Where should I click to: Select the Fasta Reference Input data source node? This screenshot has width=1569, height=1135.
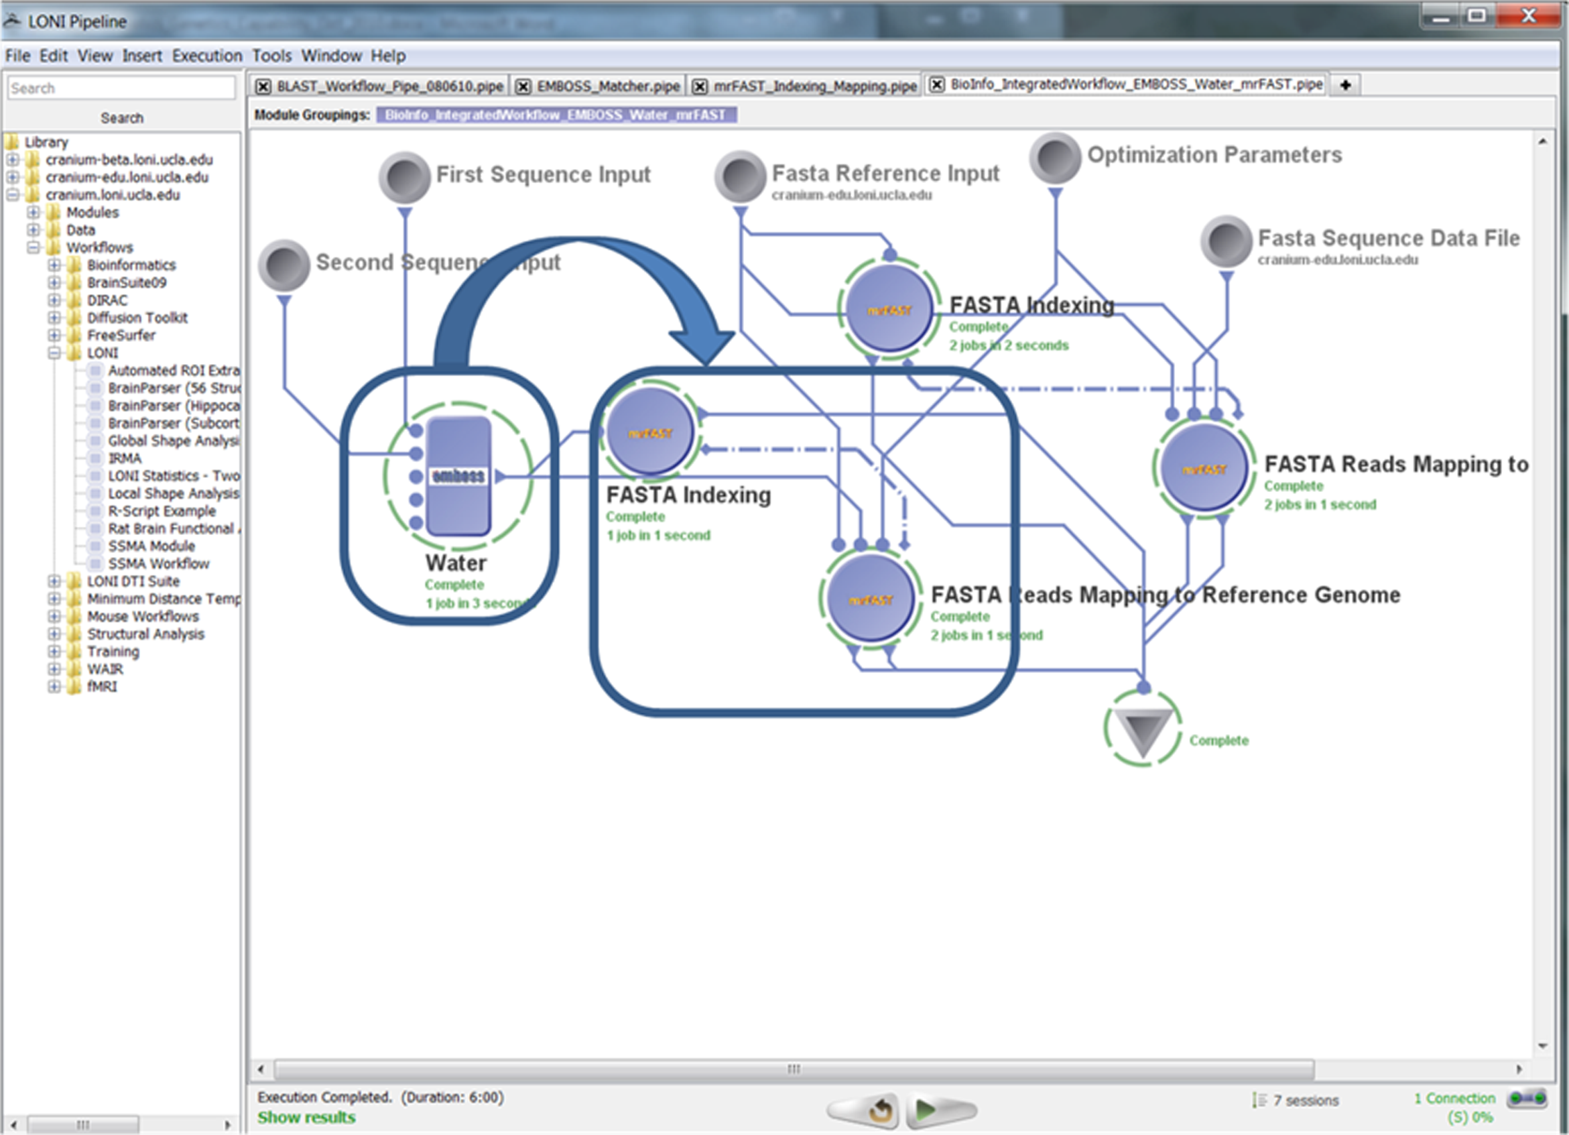[x=740, y=176]
